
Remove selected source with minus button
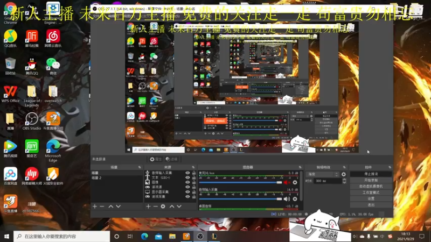coord(156,207)
